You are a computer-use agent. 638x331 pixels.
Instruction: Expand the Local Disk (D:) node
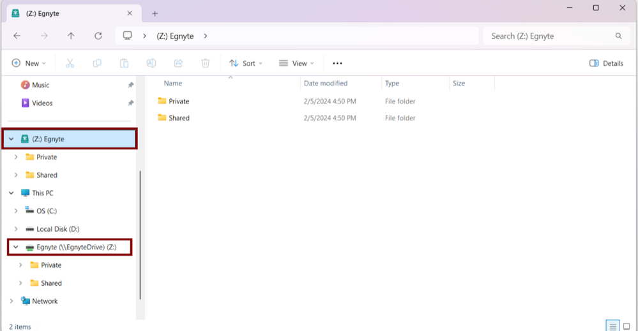[16, 229]
